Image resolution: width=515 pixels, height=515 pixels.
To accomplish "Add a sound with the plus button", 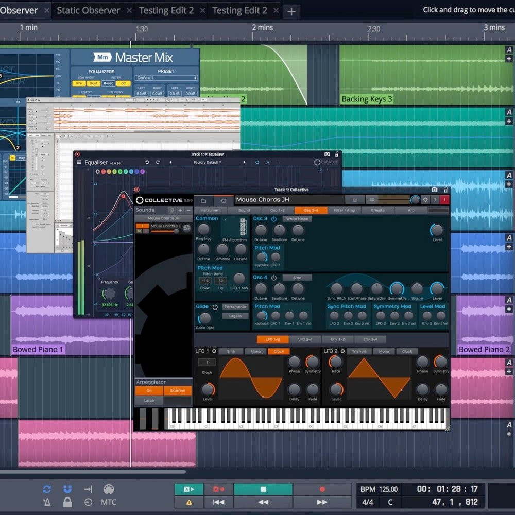I will 180,210.
